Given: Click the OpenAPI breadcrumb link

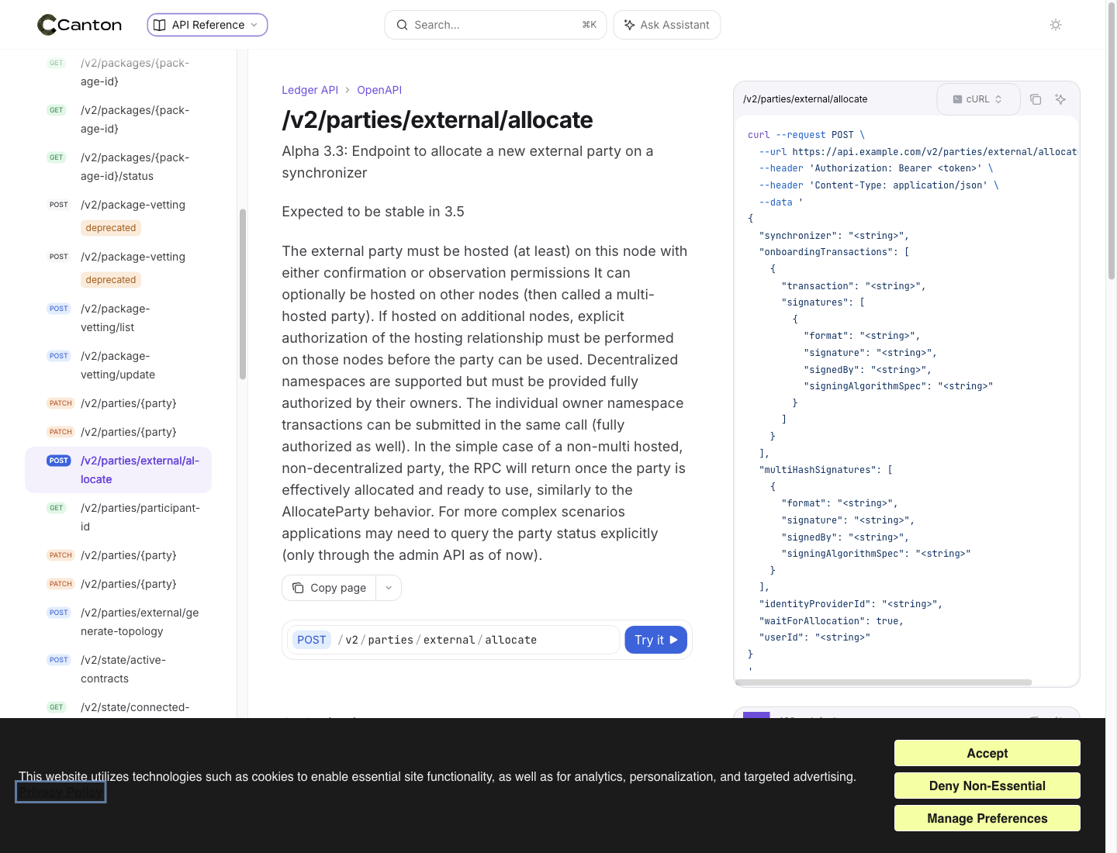Looking at the screenshot, I should click(379, 90).
